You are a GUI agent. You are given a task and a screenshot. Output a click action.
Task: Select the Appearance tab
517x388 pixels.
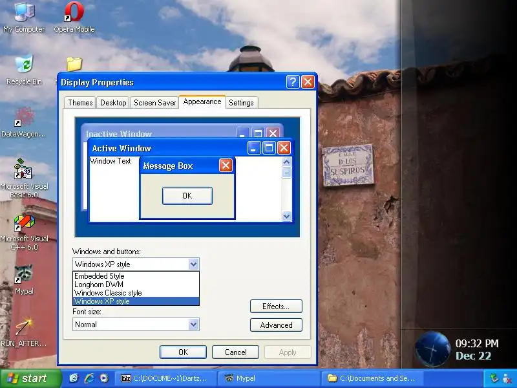click(x=202, y=102)
